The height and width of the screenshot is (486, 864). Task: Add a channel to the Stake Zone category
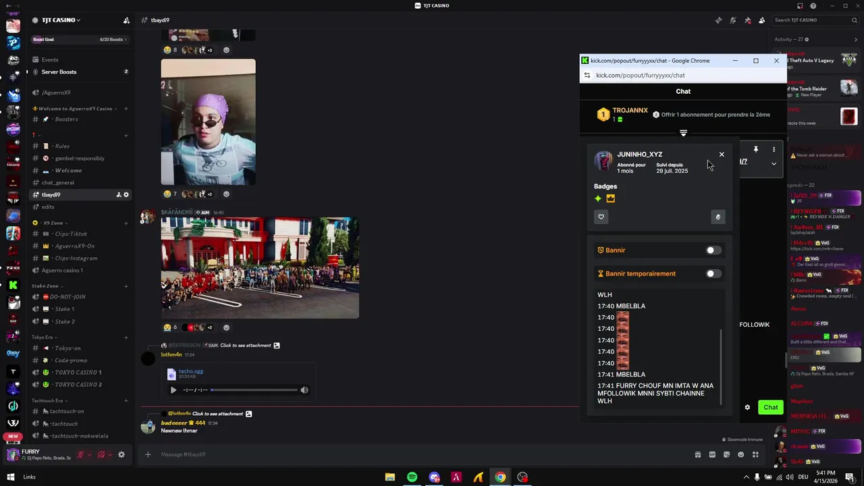[x=126, y=286]
